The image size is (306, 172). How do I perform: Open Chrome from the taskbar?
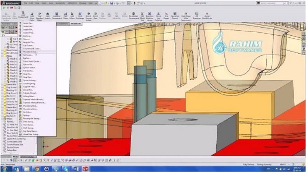click(x=37, y=169)
